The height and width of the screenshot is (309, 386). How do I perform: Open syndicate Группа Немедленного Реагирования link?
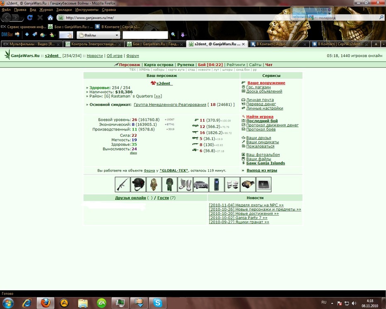coord(170,105)
